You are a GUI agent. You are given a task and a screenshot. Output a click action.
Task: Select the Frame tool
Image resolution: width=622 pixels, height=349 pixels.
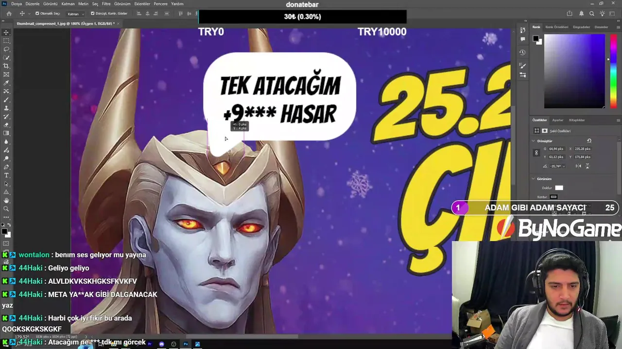[6, 74]
